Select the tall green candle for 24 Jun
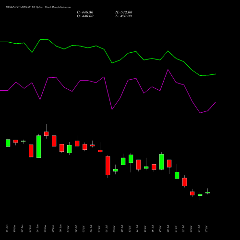Image resolution: width=240 pixels, height=240 pixels. click(x=39, y=146)
